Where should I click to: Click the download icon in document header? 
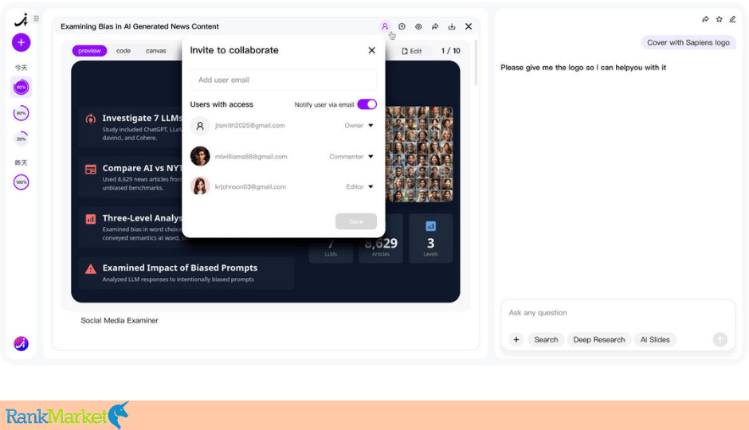[452, 26]
